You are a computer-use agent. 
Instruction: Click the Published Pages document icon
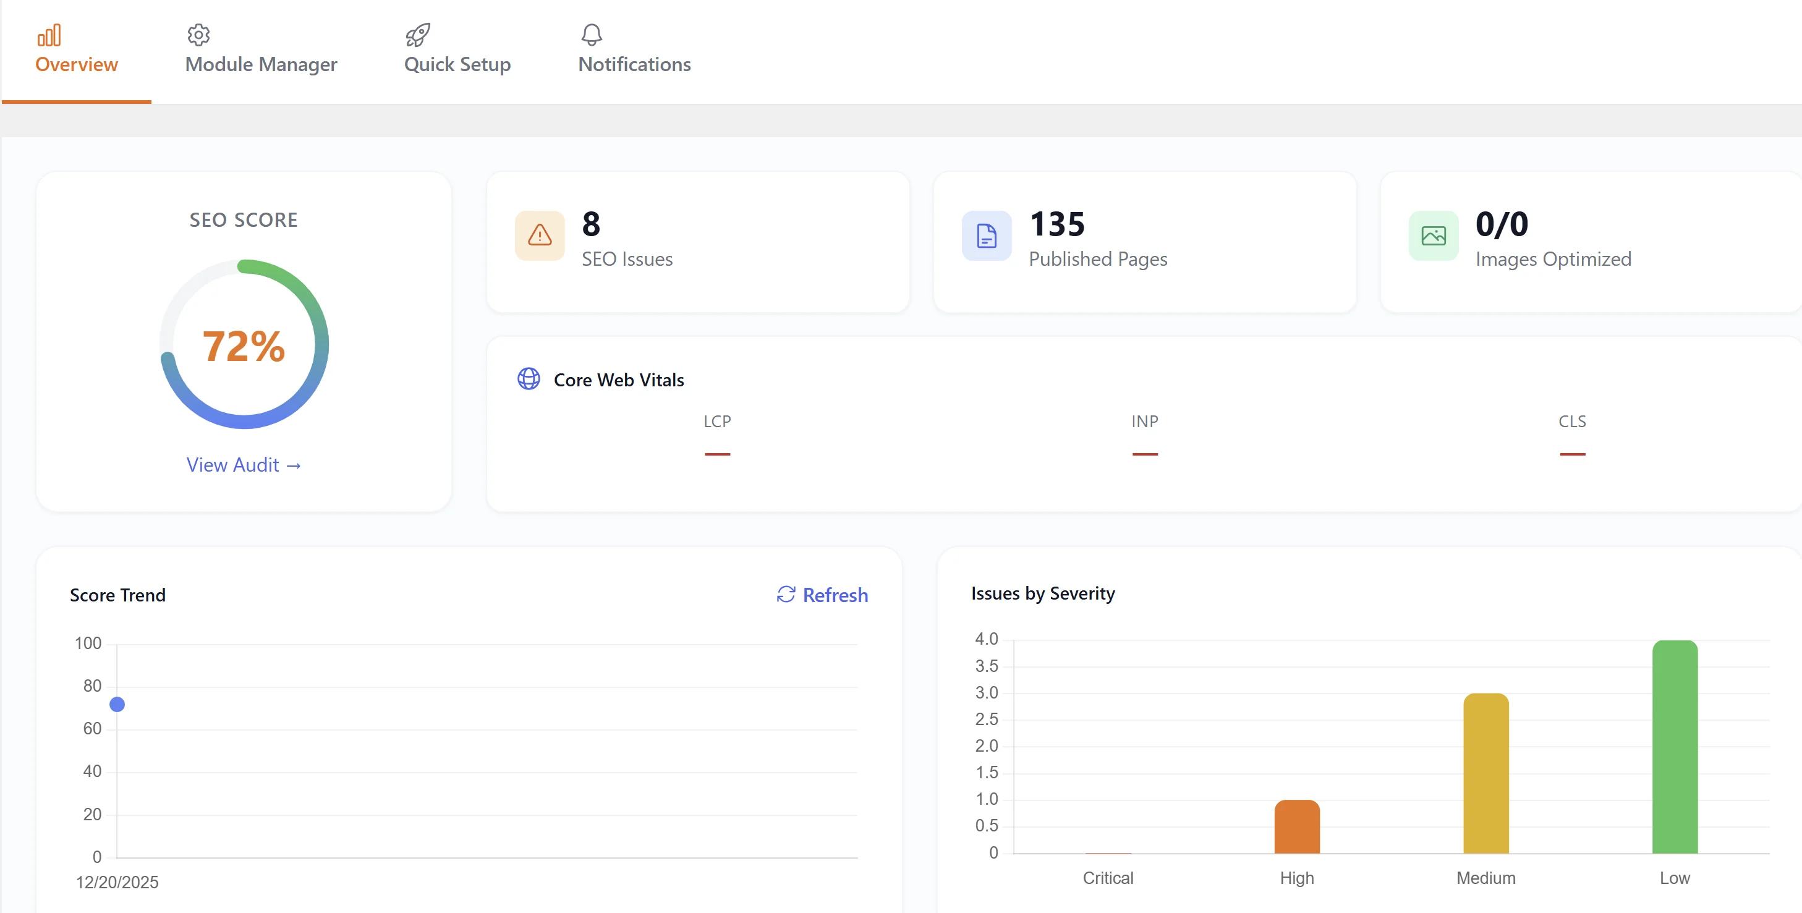[x=985, y=236]
